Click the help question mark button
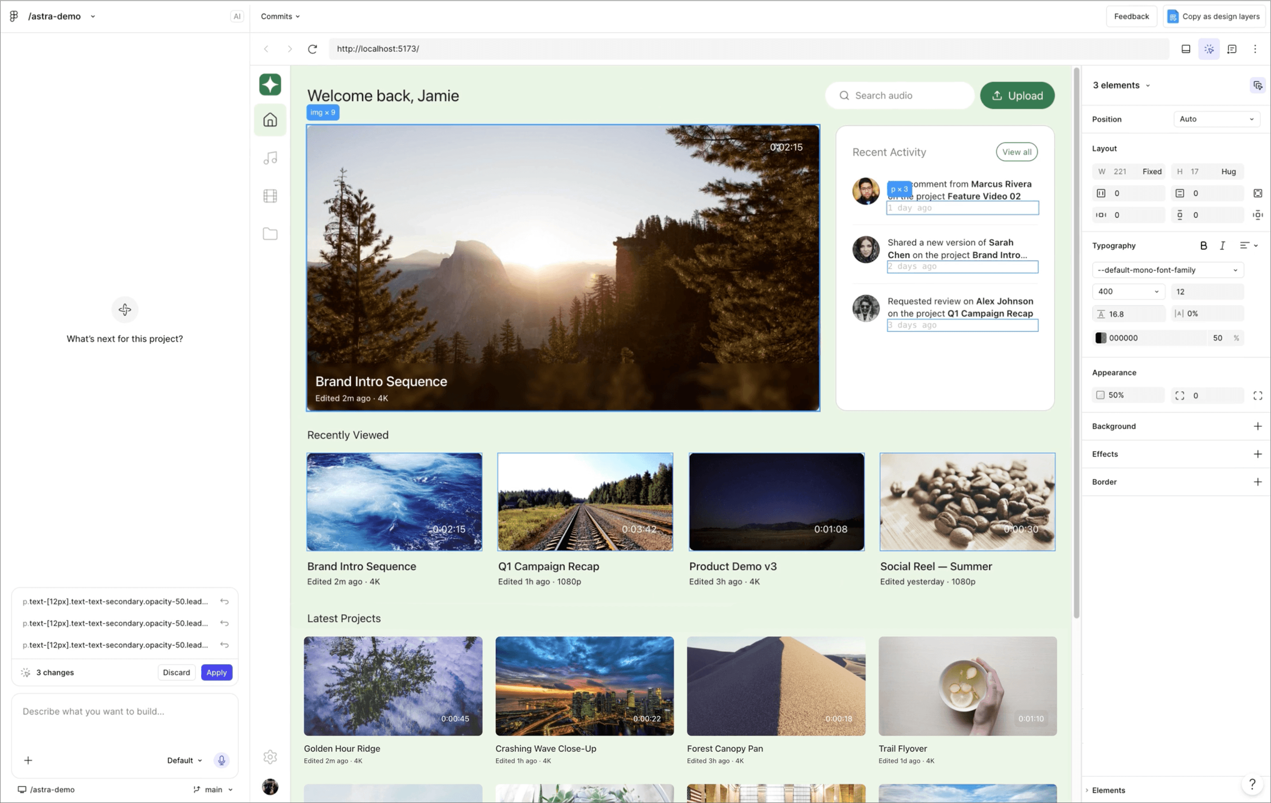The image size is (1271, 803). tap(1252, 784)
